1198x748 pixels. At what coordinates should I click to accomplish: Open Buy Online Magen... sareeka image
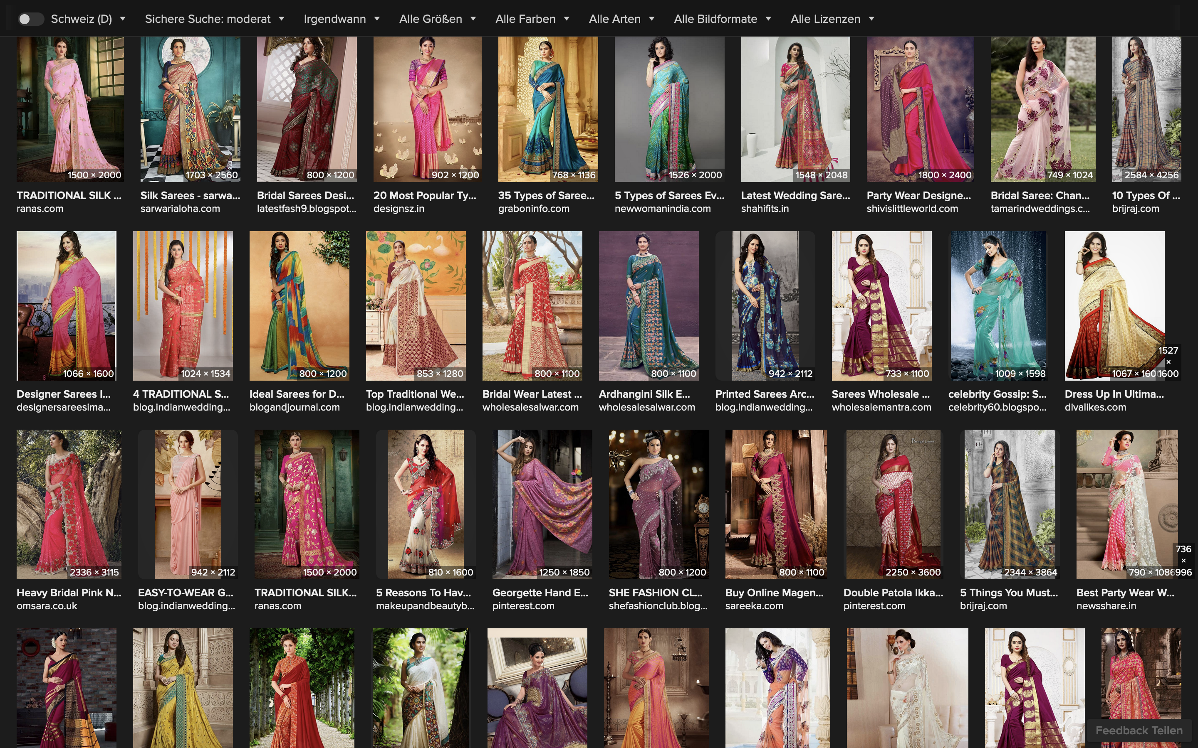[x=776, y=504]
